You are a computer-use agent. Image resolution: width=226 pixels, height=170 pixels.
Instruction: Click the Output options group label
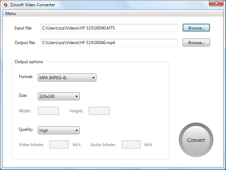29,62
